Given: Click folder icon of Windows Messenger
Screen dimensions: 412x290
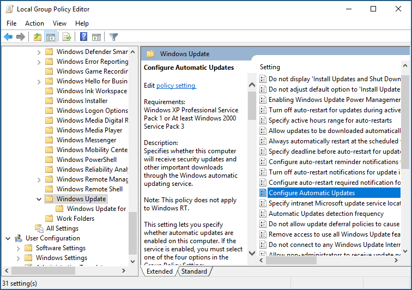Looking at the screenshot, I should [49, 140].
